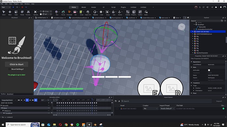
Task: Switch to the Avatar ribbon tab
Action: point(93,7)
